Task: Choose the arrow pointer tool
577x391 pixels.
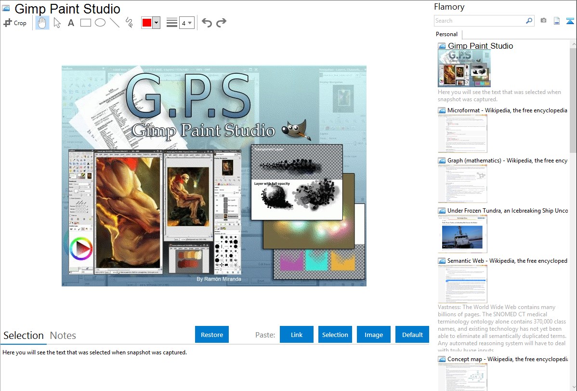Action: (57, 23)
